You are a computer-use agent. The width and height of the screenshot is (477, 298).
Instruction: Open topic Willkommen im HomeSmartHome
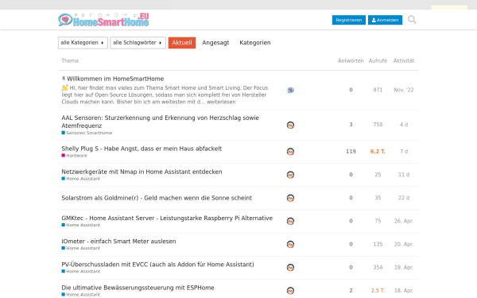coord(115,79)
